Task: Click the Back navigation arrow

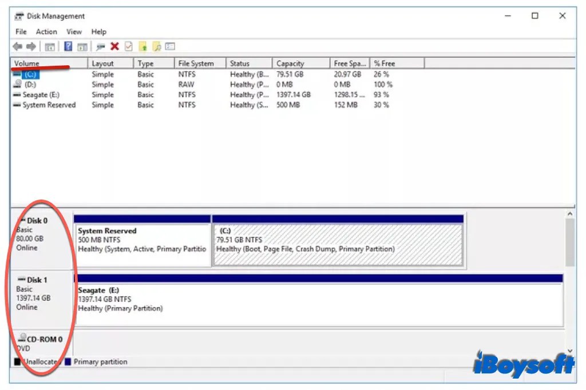Action: tap(17, 46)
